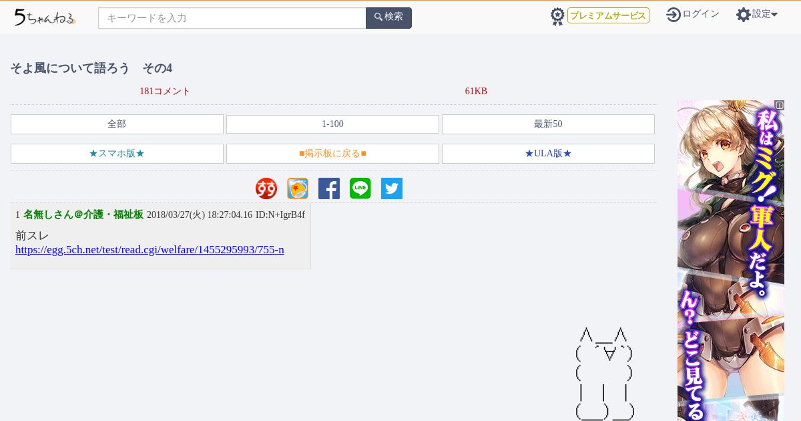Viewport: 801px width, 421px height.
Task: Share via the red すす round icon
Action: tap(266, 188)
